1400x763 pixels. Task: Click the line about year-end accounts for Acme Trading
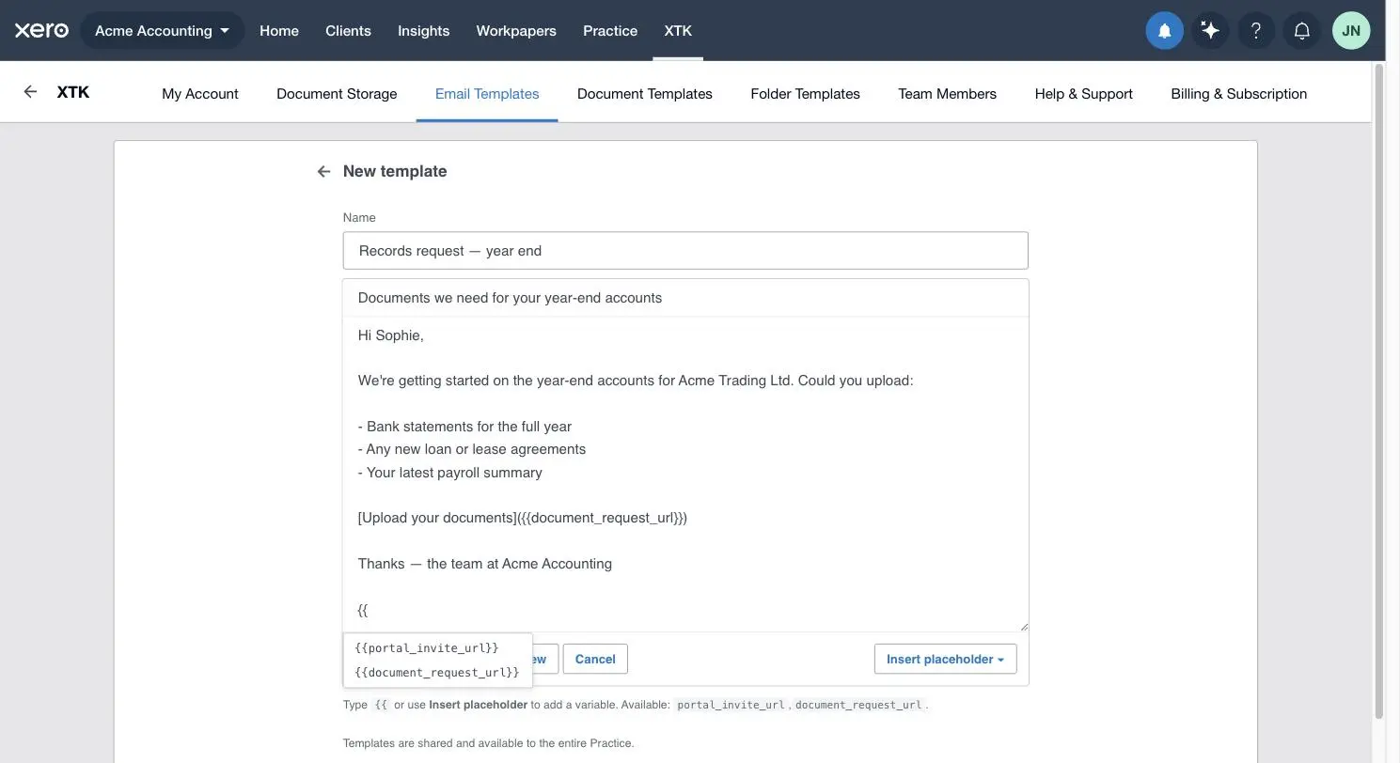click(x=636, y=381)
